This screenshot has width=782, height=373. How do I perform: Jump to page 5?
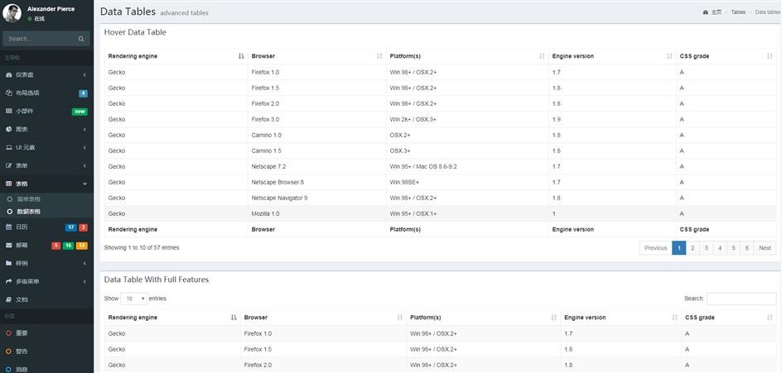coord(733,248)
